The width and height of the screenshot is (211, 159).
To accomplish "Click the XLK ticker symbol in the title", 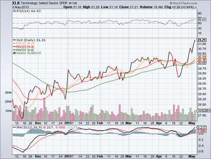I will pyautogui.click(x=16, y=3).
